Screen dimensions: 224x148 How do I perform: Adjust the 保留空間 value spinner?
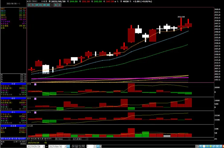click(94, 146)
